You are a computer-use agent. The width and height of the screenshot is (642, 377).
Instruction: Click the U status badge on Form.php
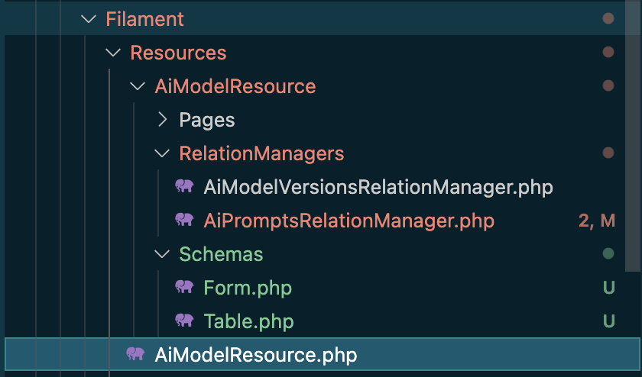(x=608, y=288)
